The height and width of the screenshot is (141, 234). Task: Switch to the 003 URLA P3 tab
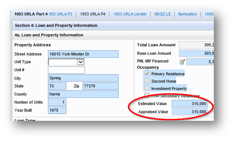tap(61, 14)
